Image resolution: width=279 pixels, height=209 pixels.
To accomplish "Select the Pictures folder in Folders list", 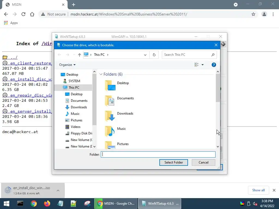I will 117,145.
